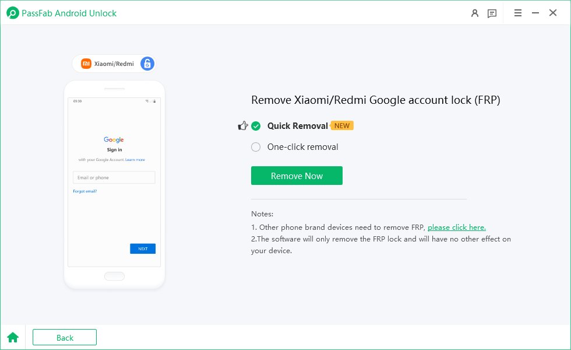Click the Back button

pos(64,337)
